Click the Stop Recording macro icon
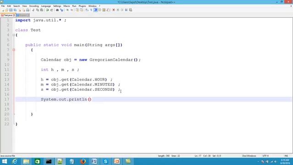The height and width of the screenshot is (165, 293). click(118, 10)
